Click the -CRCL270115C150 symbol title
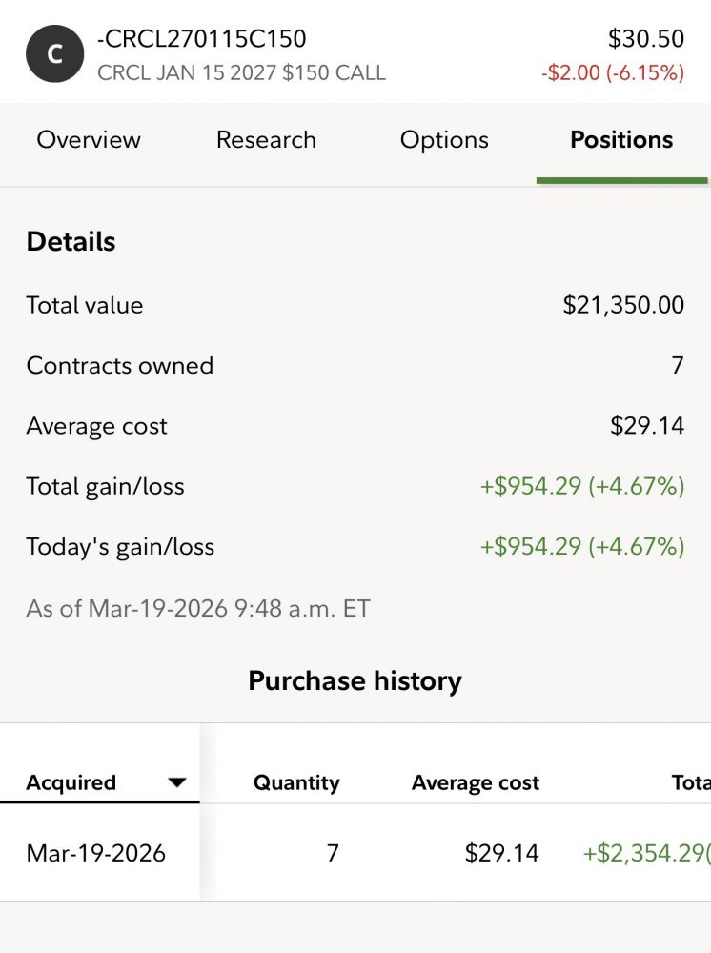711x953 pixels. coord(202,39)
